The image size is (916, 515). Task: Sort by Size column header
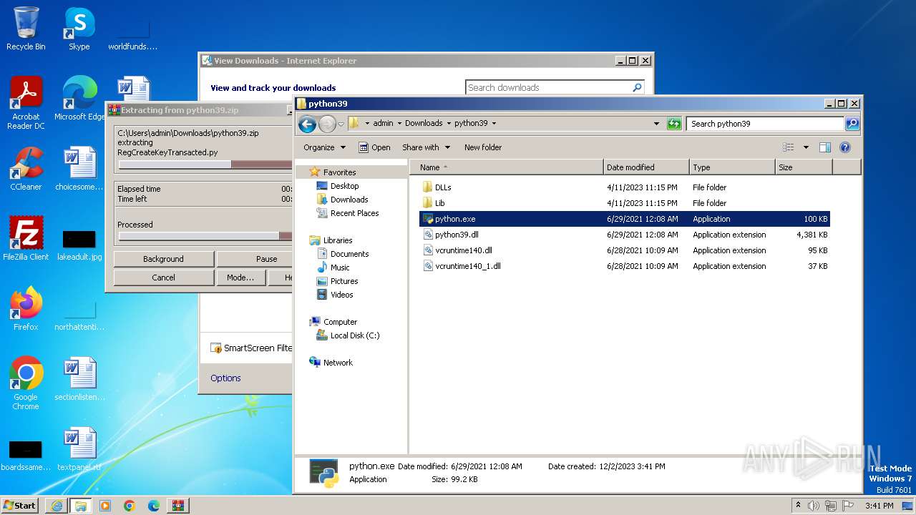click(804, 167)
